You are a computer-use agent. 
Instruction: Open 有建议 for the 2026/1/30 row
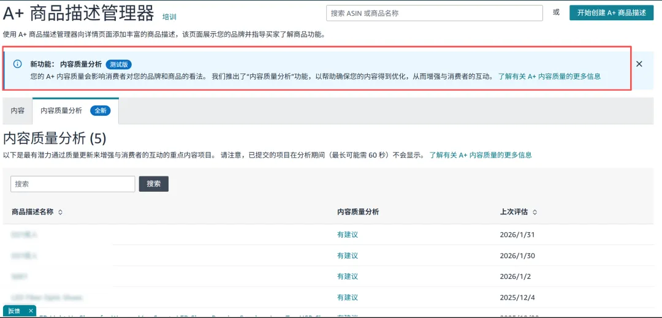pyautogui.click(x=347, y=256)
